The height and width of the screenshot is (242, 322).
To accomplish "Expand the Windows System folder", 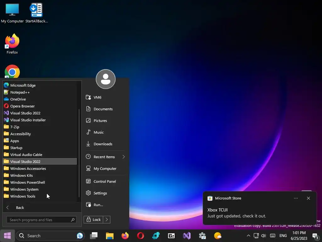I will [40, 189].
